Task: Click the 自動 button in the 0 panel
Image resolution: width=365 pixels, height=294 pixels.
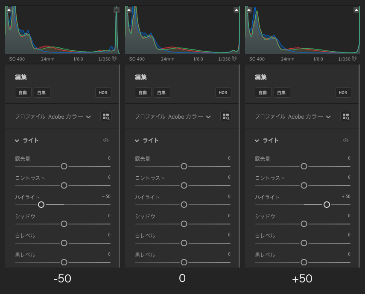Action: (143, 93)
